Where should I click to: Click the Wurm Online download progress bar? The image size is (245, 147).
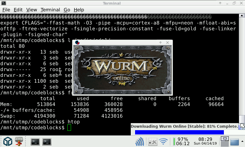point(179,132)
